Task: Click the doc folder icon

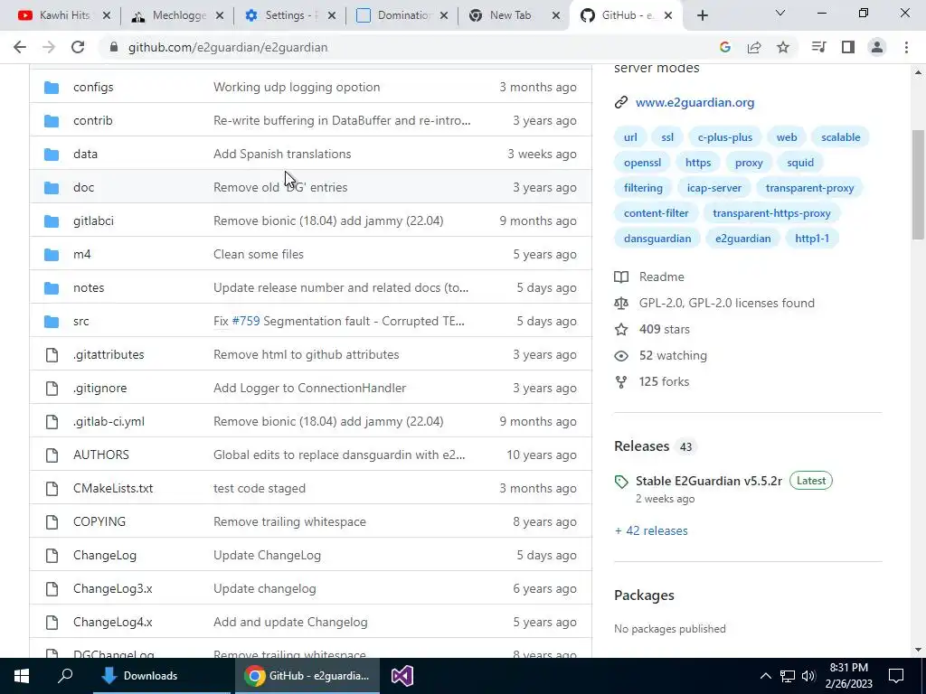Action: [52, 188]
